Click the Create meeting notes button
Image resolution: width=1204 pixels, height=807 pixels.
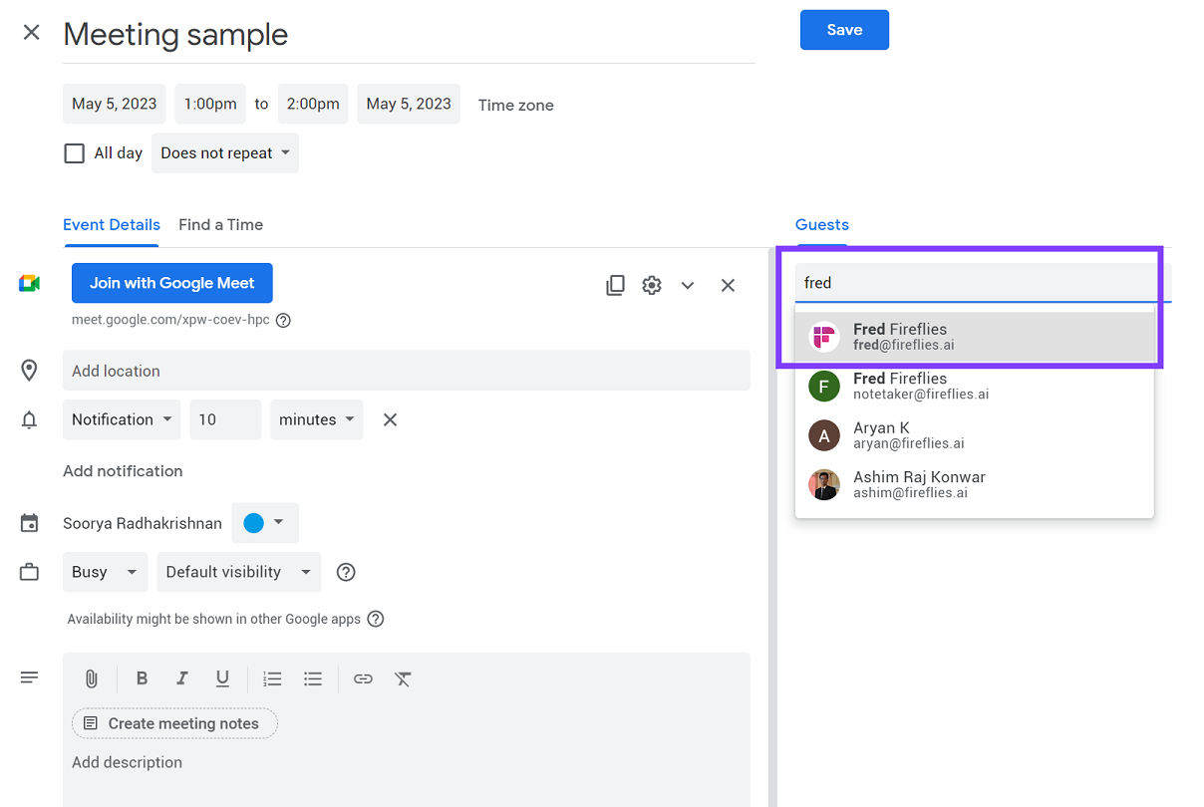[x=173, y=723]
